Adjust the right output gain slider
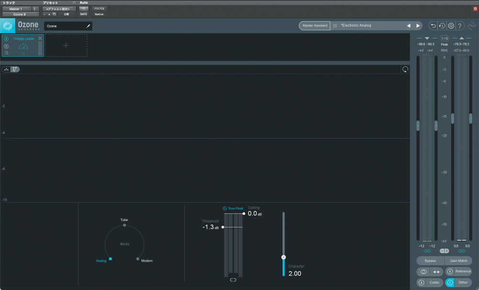This screenshot has width=479, height=290. 471,119
